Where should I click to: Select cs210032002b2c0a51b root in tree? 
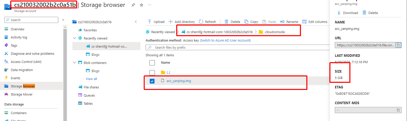[x=95, y=22]
